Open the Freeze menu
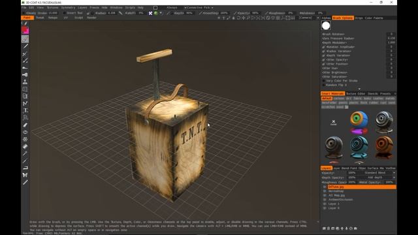 pyautogui.click(x=94, y=8)
